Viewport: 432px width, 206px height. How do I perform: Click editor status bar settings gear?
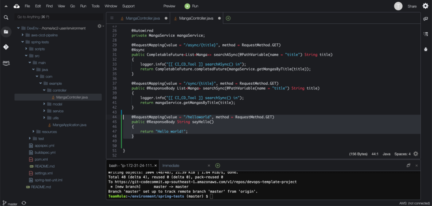(416, 154)
